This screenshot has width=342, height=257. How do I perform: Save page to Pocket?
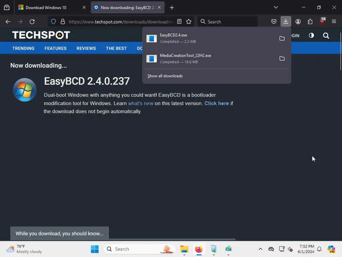point(274,22)
